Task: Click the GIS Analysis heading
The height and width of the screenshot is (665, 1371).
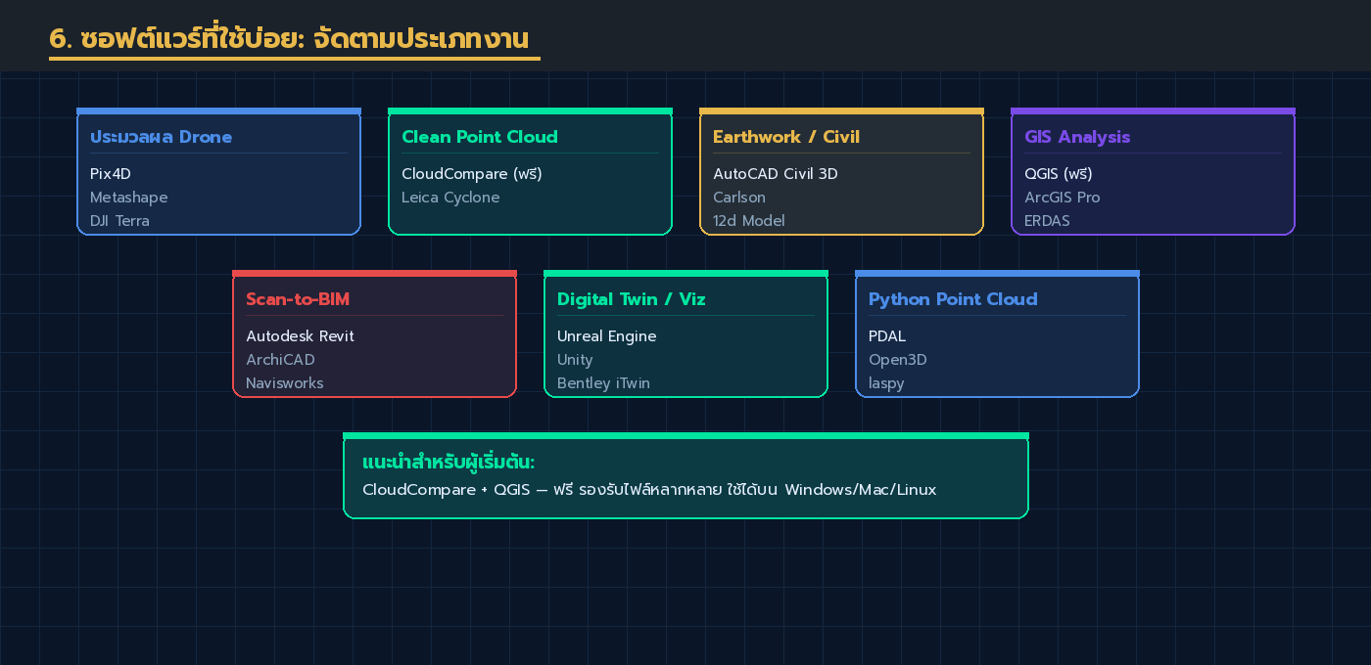Action: pos(1077,137)
